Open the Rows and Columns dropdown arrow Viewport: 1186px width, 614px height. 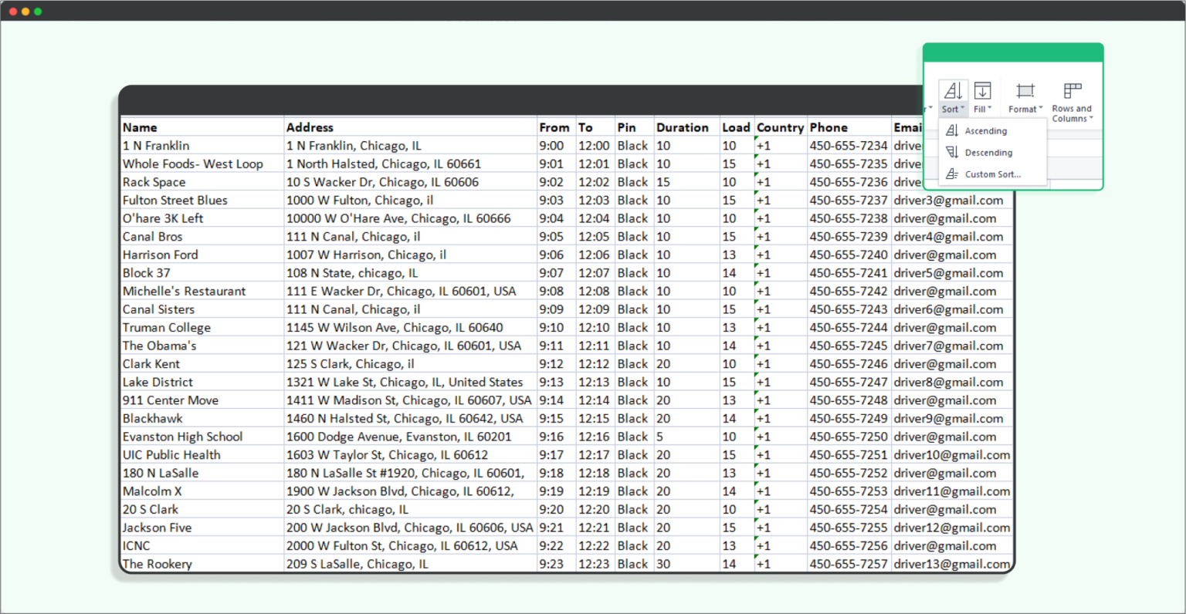click(1091, 119)
